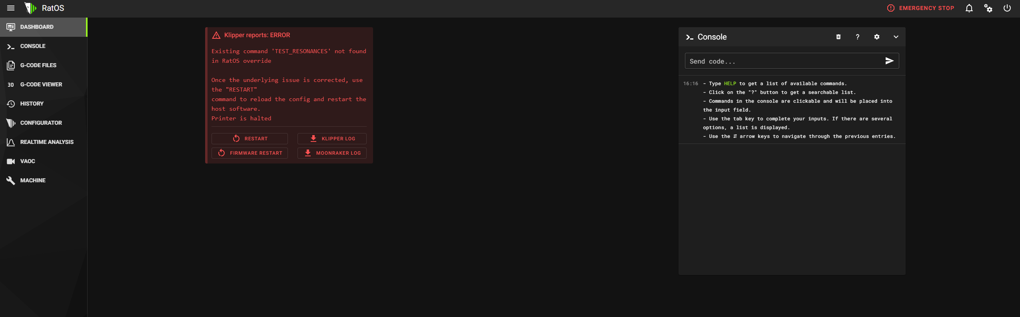Clear the console with trash icon
Viewport: 1020px width, 317px height.
click(838, 37)
